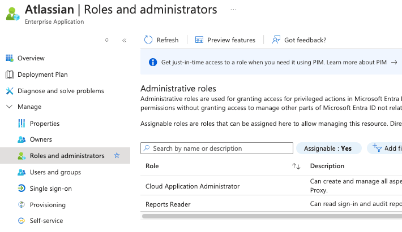This screenshot has height=232, width=402.
Task: Click Cloud Application Administrator description cell
Action: [356, 186]
